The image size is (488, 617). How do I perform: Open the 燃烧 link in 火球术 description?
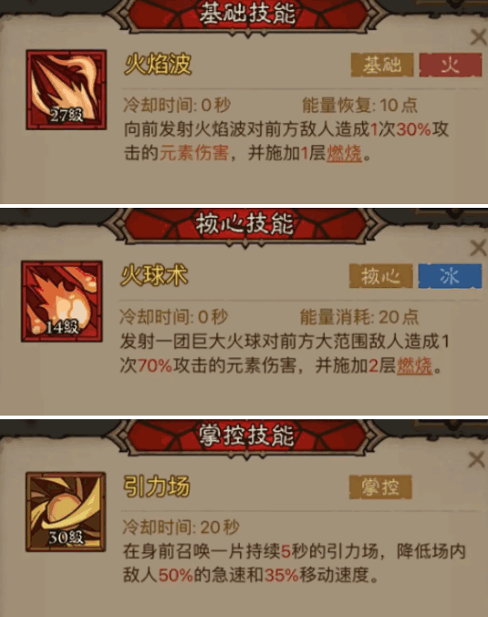pos(414,365)
